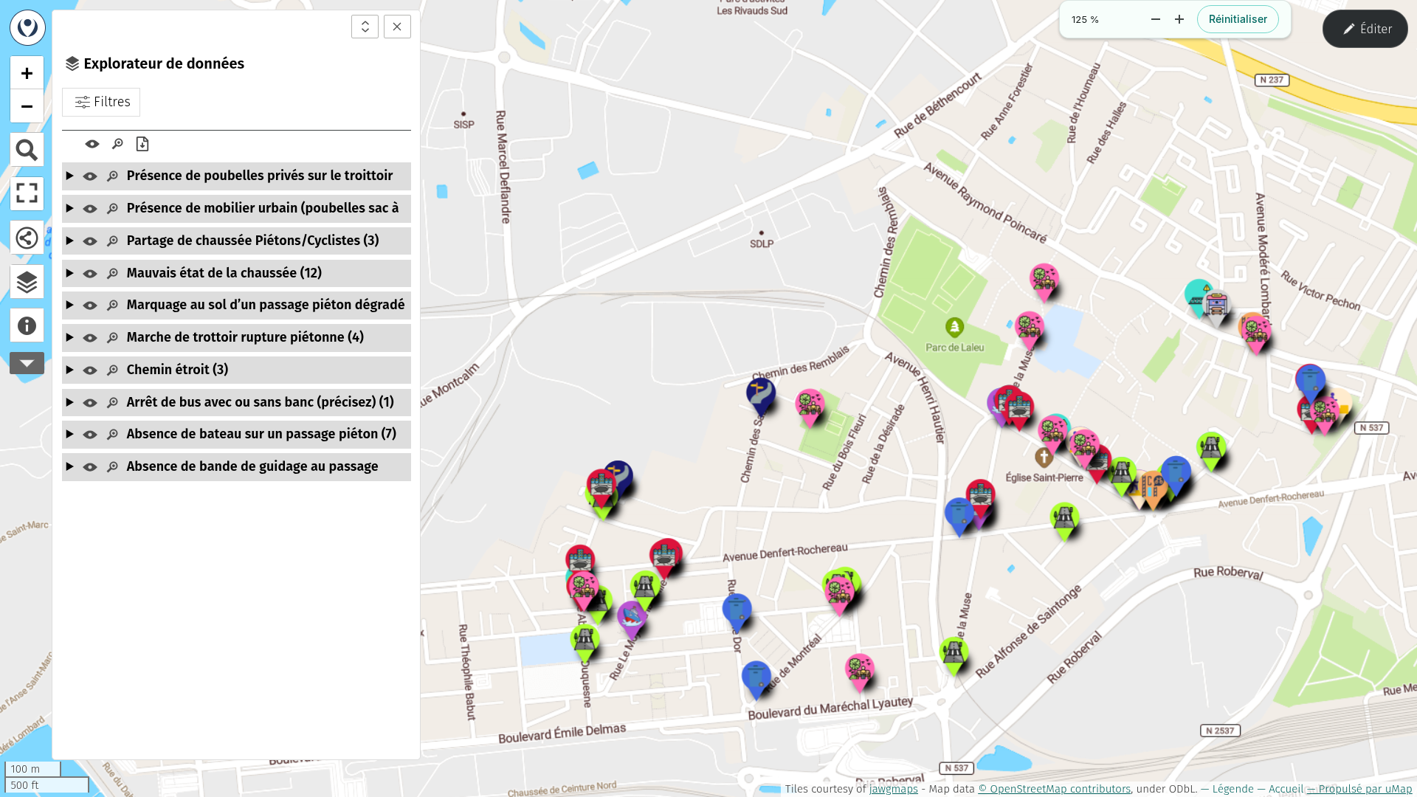Screen dimensions: 1417x797
Task: Toggle fullscreen map view
Action: click(27, 193)
